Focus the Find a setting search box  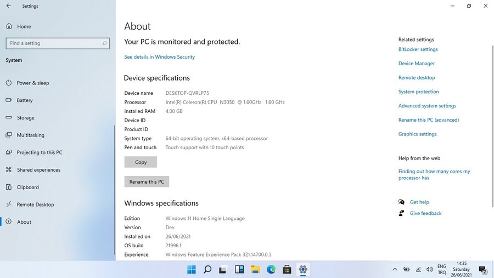click(x=58, y=43)
